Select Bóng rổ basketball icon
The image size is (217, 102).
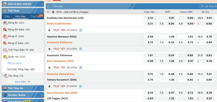coord(5,36)
